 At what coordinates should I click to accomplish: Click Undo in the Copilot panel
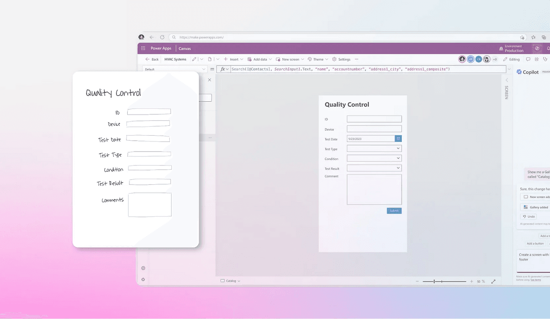[529, 216]
